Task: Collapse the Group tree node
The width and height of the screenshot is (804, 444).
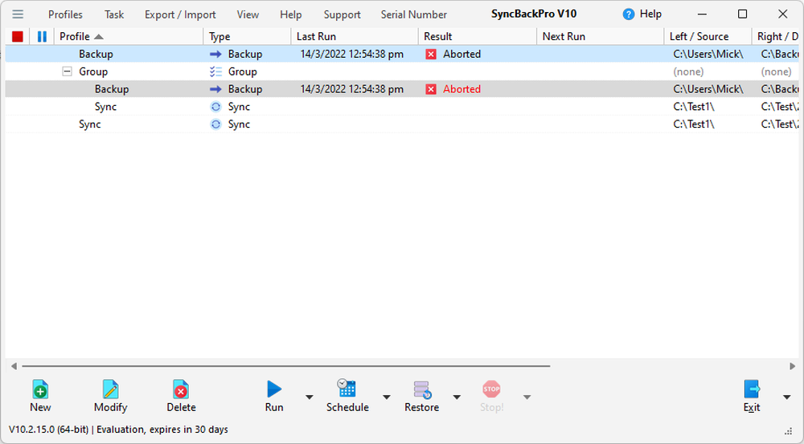Action: coord(67,71)
